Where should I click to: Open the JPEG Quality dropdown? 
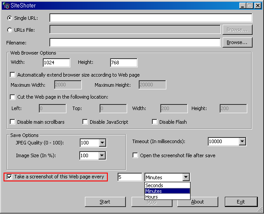pos(102,143)
